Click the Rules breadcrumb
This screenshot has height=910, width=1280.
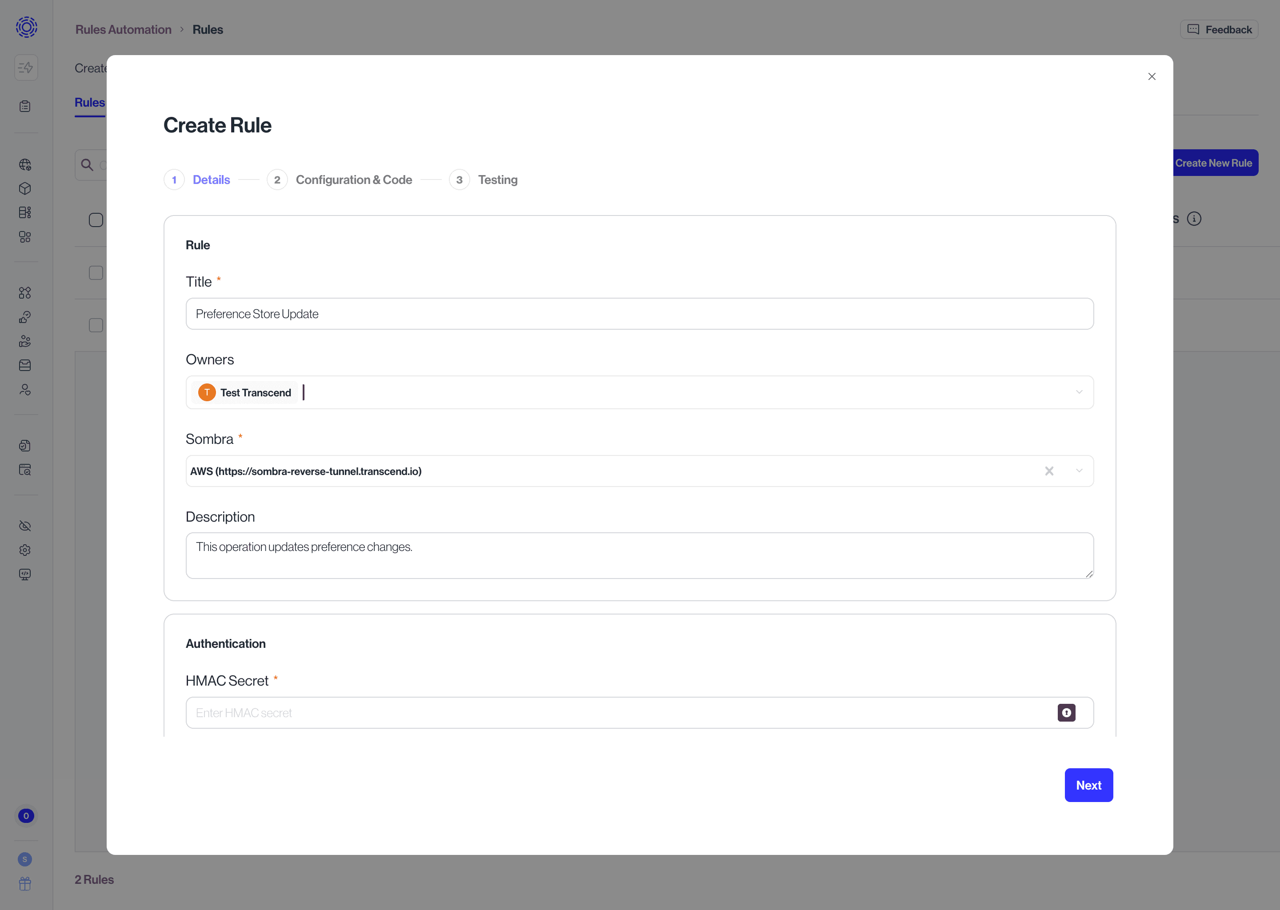(208, 30)
